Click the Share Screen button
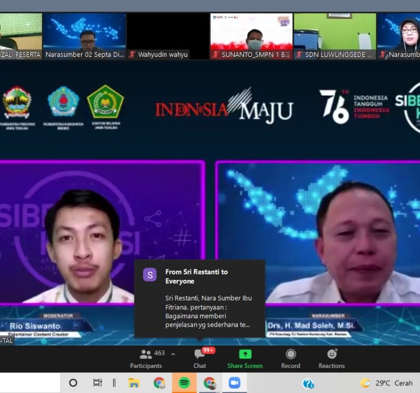Image resolution: width=420 pixels, height=393 pixels. pos(245,359)
